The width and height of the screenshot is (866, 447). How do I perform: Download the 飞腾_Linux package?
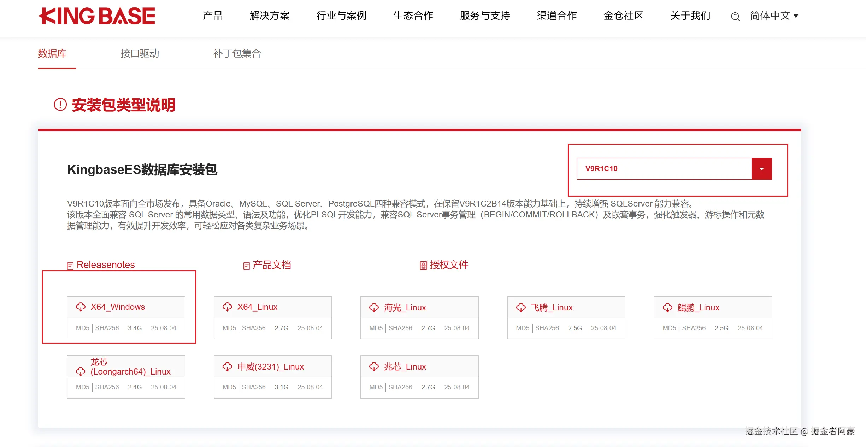tap(552, 308)
